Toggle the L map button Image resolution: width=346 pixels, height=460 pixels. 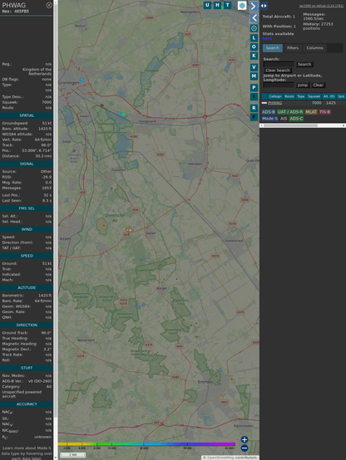pyautogui.click(x=254, y=38)
